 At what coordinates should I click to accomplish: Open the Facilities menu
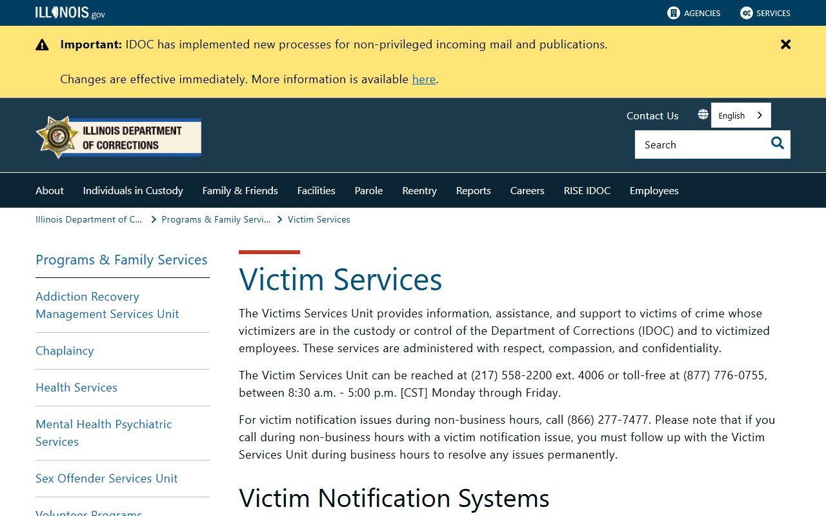point(316,190)
